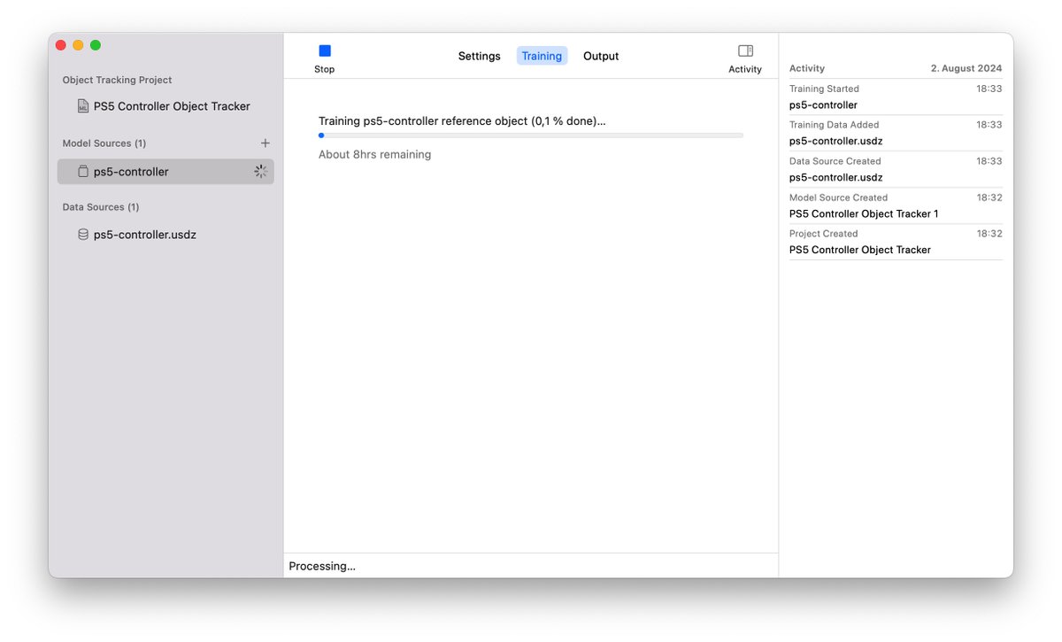The width and height of the screenshot is (1062, 642).
Task: Stop the training with the Stop button
Action: point(325,58)
